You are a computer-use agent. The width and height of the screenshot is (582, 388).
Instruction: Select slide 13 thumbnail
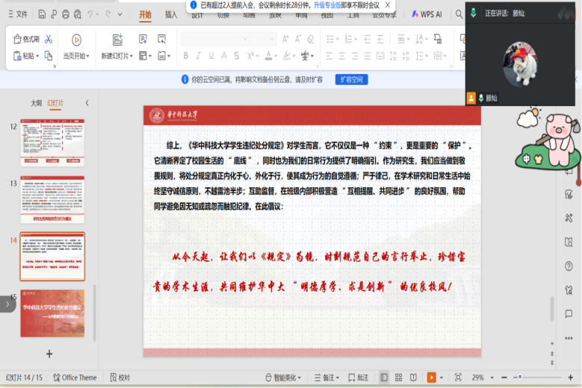tap(52, 198)
